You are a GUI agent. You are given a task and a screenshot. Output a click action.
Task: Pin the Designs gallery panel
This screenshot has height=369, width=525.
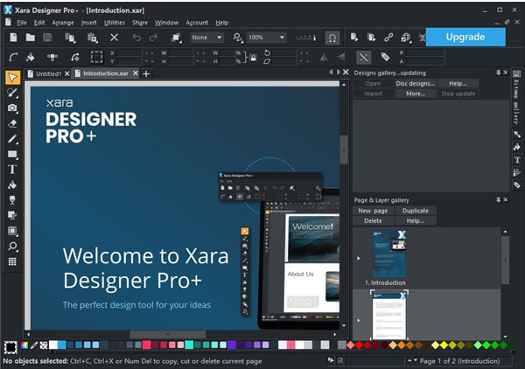coord(498,73)
